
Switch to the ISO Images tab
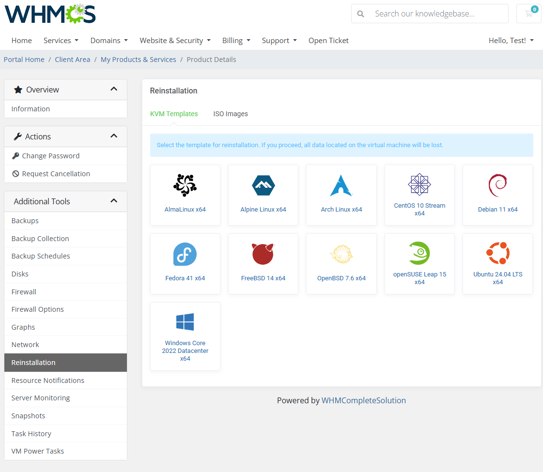tap(231, 114)
